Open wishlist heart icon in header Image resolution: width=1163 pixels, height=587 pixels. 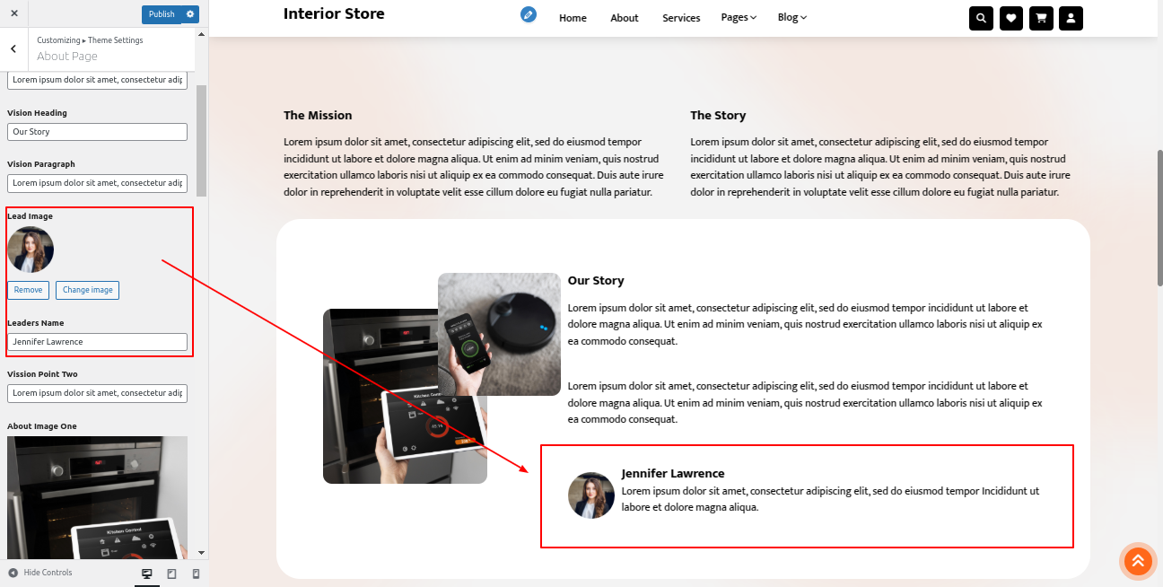tap(1011, 18)
